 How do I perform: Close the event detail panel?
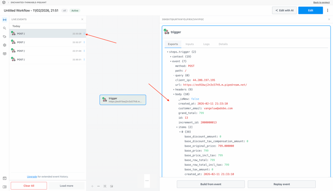[329, 19]
